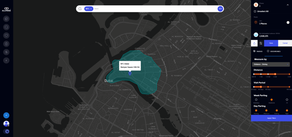292x137 pixels.
Task: Open favorites heart icon in sidebar
Action: (x=6, y=36)
